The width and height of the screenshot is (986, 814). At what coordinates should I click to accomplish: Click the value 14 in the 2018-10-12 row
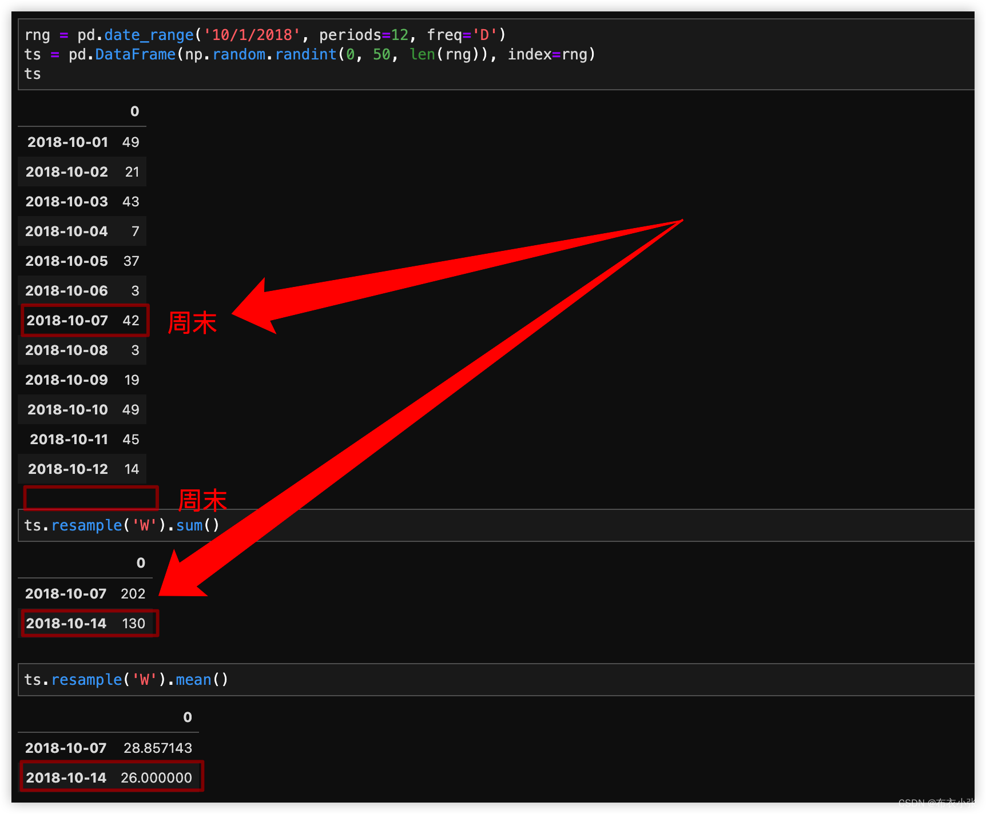132,469
